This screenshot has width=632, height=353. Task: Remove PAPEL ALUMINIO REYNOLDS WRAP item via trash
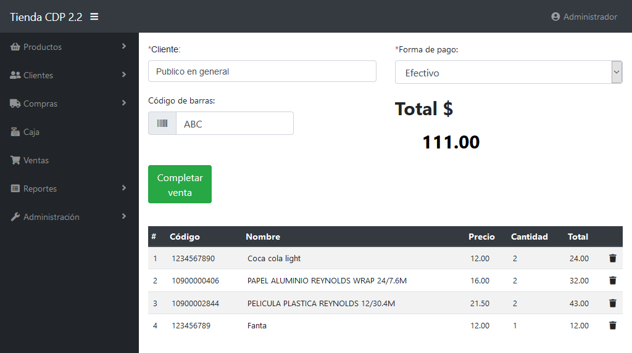[612, 281]
